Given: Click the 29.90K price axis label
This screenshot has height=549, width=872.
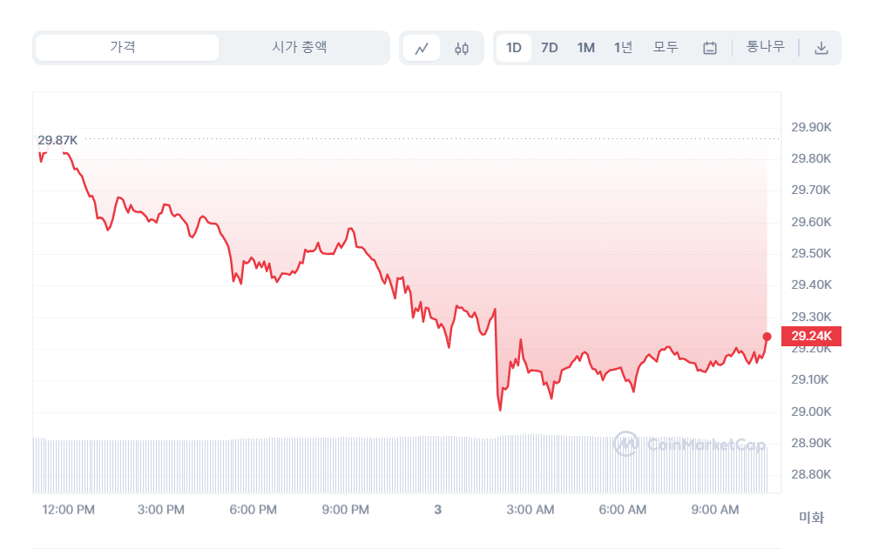Looking at the screenshot, I should tap(811, 128).
